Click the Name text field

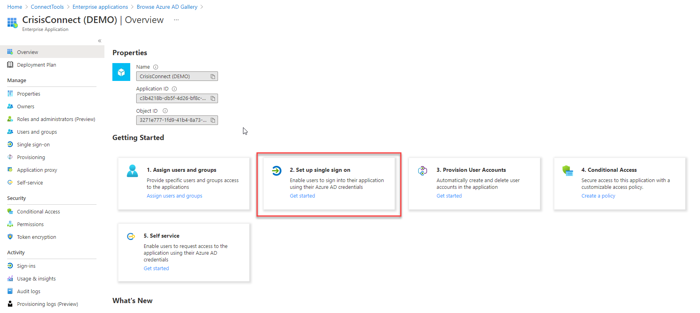coord(177,76)
